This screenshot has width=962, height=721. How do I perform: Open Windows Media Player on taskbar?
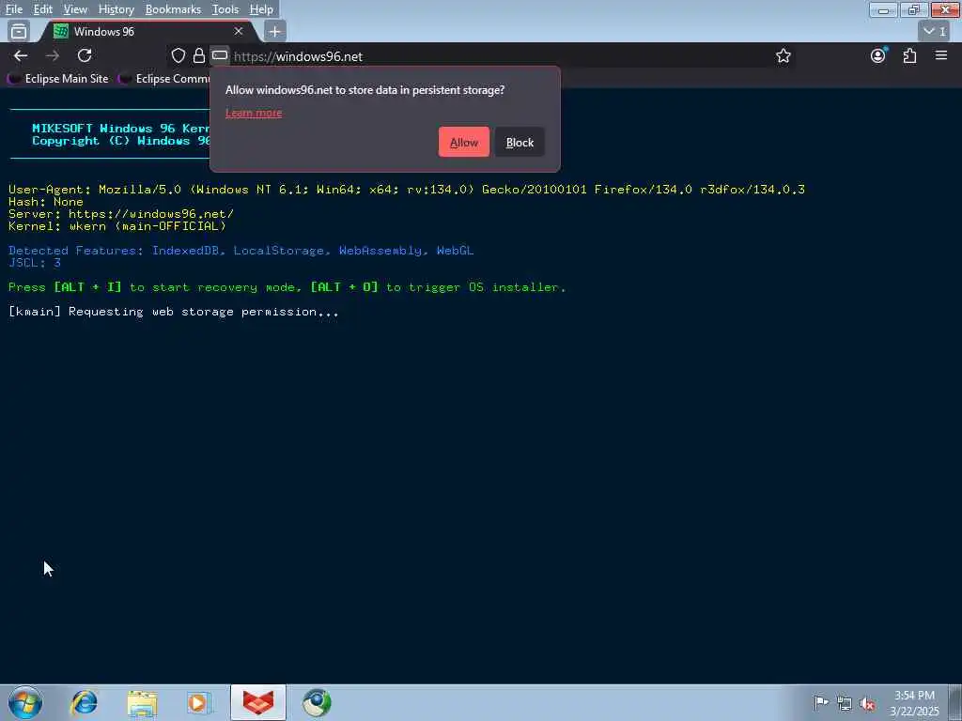pos(199,702)
